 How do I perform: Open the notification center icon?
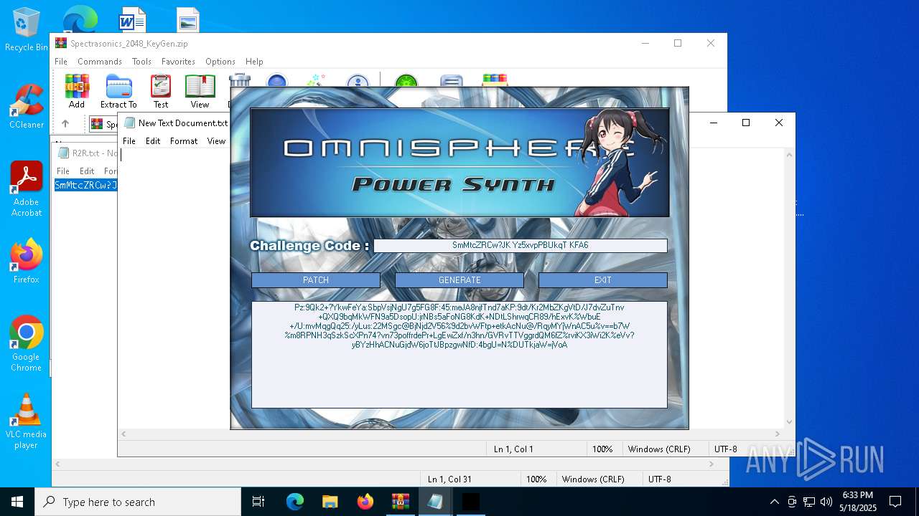(x=895, y=502)
